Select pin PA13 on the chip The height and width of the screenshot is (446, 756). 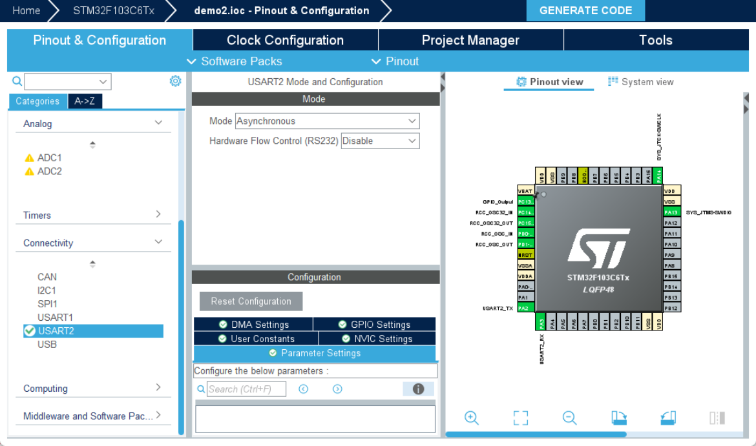click(672, 212)
